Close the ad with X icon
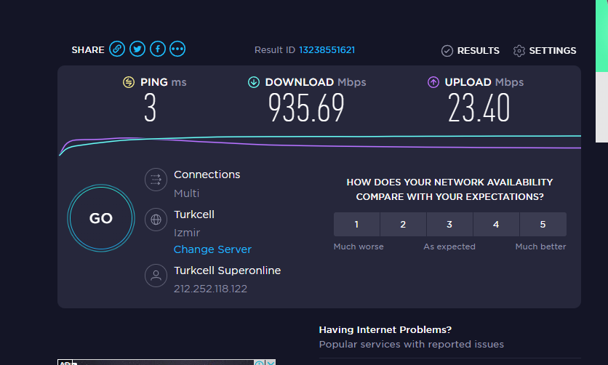The height and width of the screenshot is (365, 608). [x=271, y=362]
